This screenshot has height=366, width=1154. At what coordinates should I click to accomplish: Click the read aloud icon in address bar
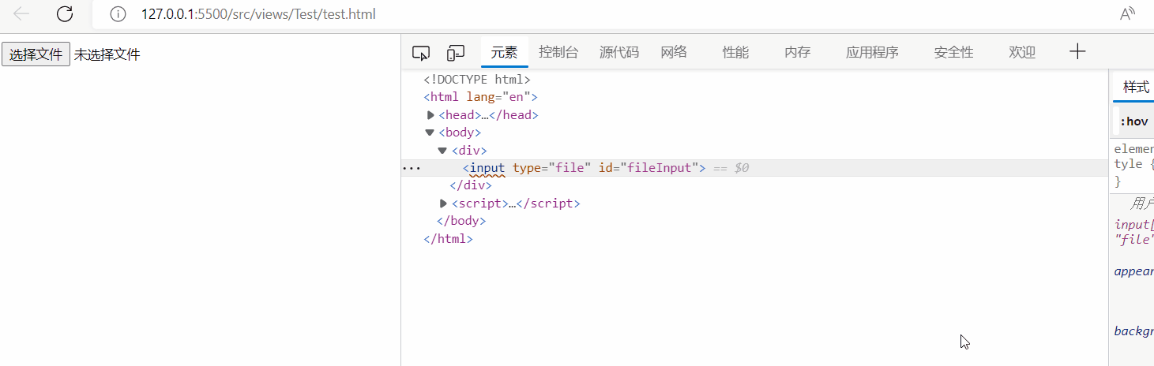click(1127, 14)
